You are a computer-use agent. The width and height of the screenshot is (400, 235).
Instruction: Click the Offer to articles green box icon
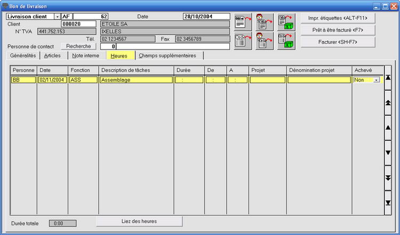pyautogui.click(x=286, y=22)
